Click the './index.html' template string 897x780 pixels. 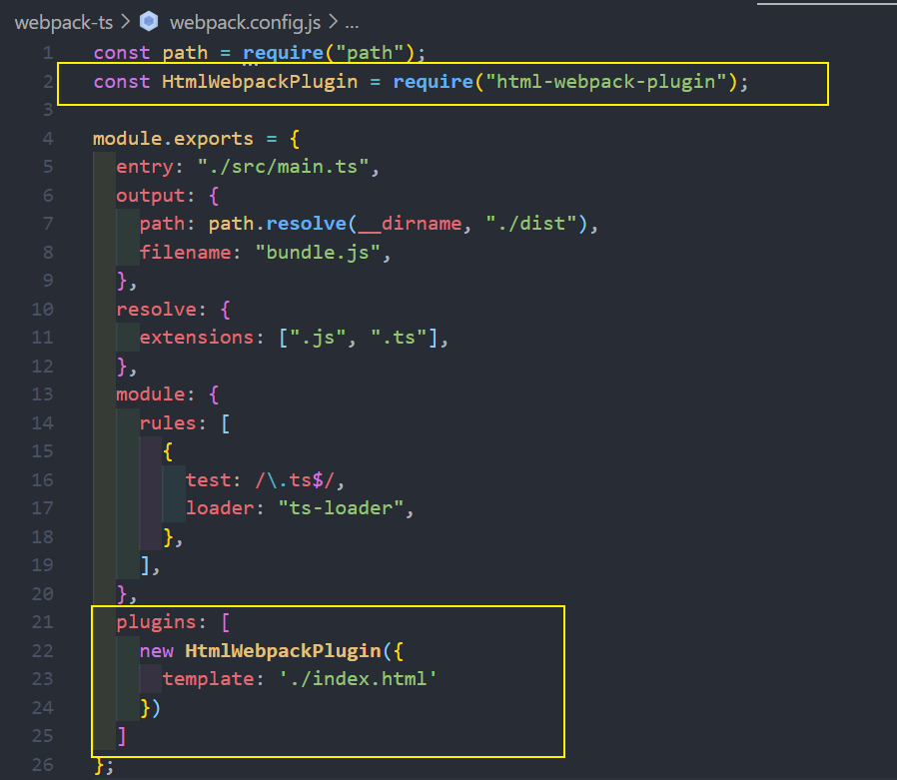pyautogui.click(x=359, y=679)
